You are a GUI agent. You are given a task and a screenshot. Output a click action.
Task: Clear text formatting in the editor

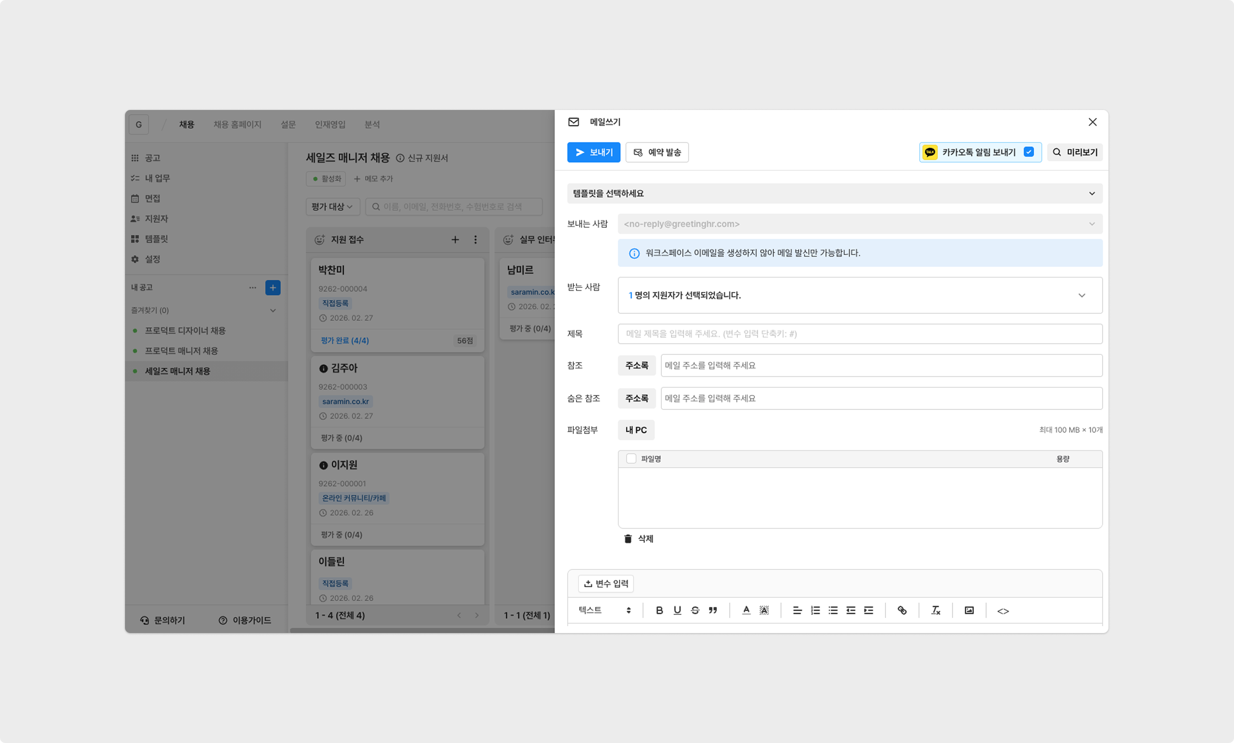(x=935, y=610)
